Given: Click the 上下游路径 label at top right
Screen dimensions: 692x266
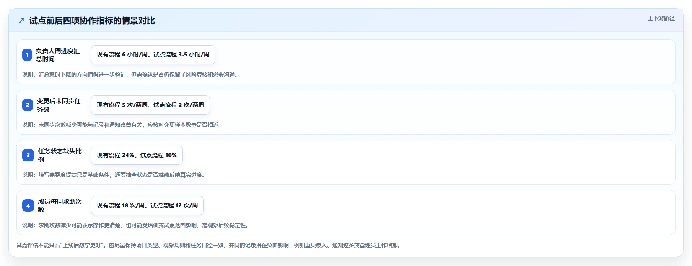Looking at the screenshot, I should pyautogui.click(x=661, y=18).
